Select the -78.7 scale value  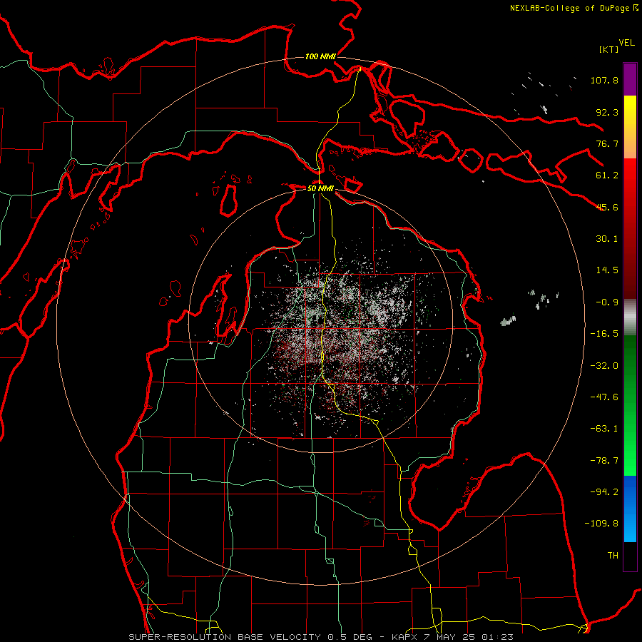tap(604, 461)
